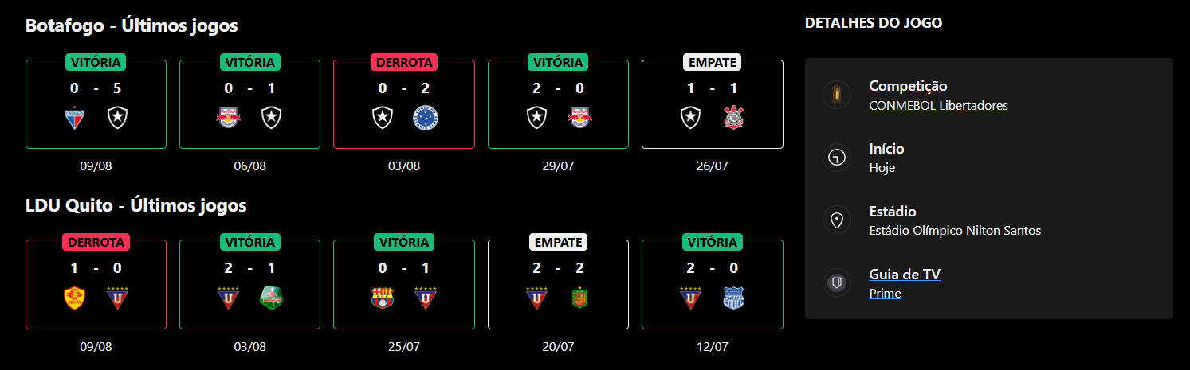Image resolution: width=1190 pixels, height=370 pixels.
Task: Click the location pin icon beside Estádio
Action: [837, 220]
